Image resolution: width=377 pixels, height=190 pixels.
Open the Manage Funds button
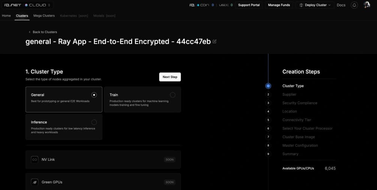(x=279, y=5)
